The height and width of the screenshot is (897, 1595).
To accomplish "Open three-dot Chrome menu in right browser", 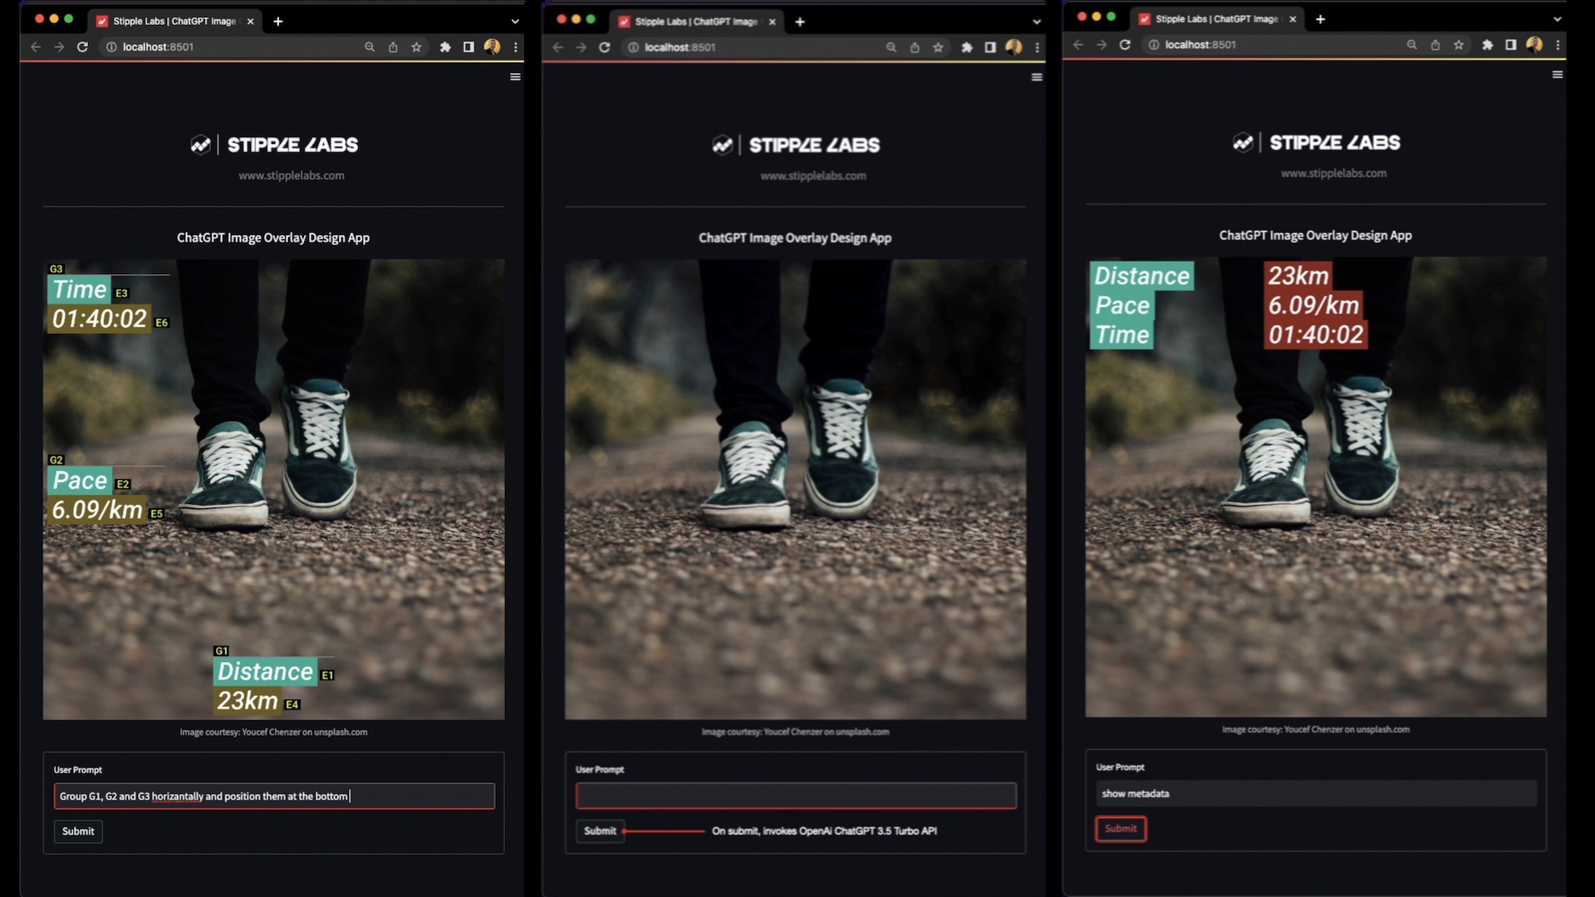I will (1558, 45).
